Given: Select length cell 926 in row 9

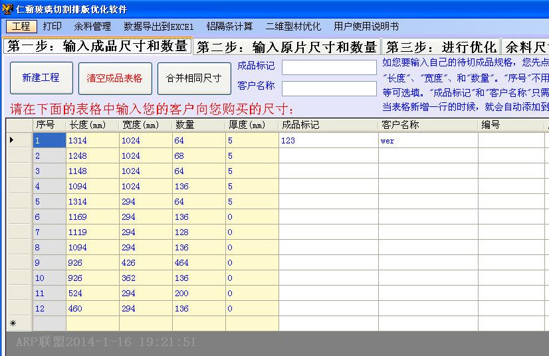Looking at the screenshot, I should coord(92,262).
